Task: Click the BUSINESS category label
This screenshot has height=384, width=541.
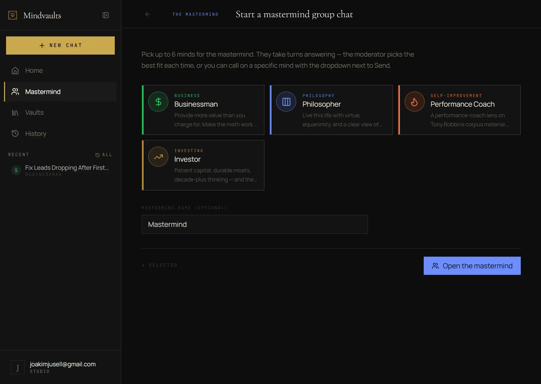Action: pyautogui.click(x=187, y=96)
